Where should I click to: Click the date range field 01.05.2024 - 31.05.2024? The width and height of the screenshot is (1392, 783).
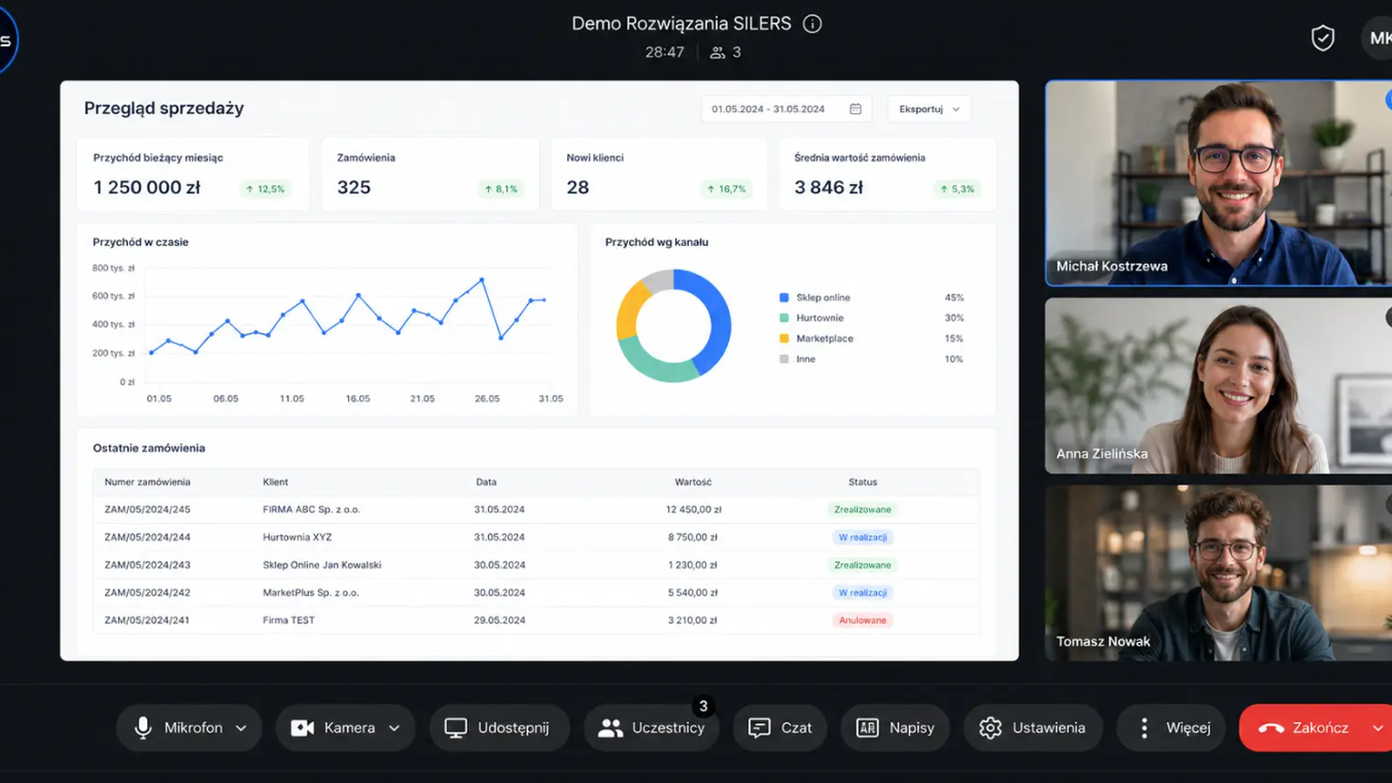[x=786, y=109]
